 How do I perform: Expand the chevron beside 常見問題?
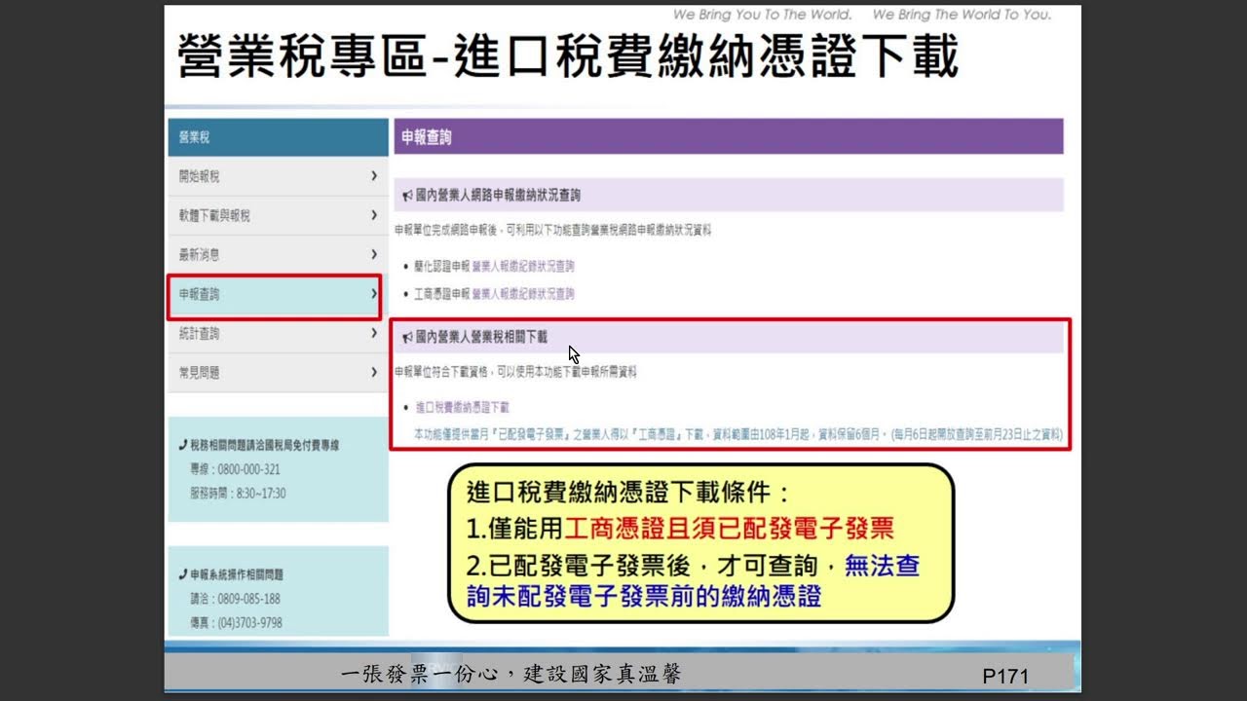[374, 372]
